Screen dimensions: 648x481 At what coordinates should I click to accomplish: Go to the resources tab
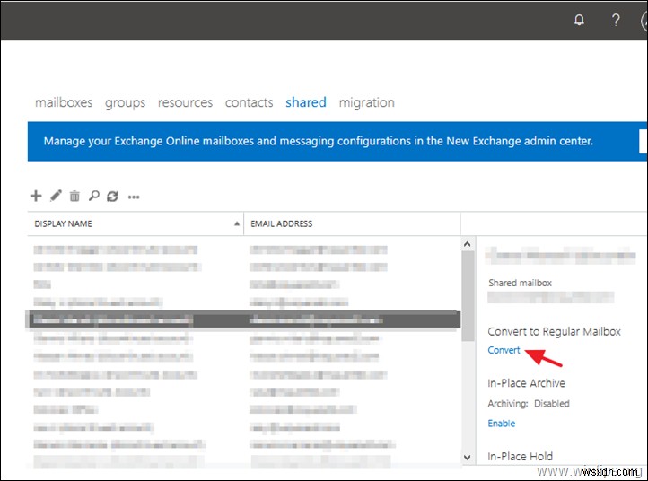[x=185, y=102]
